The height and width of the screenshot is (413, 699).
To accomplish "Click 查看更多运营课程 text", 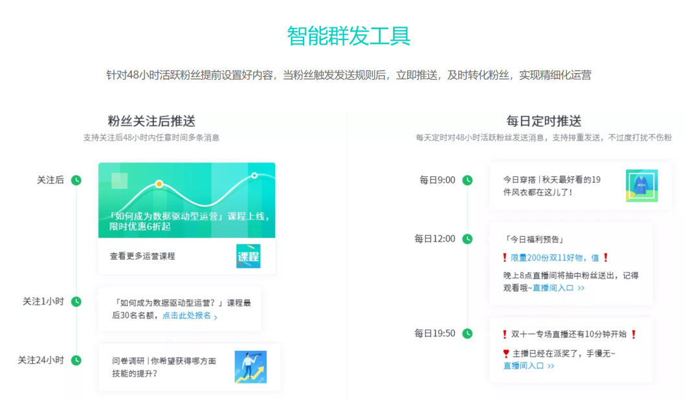I will (142, 256).
